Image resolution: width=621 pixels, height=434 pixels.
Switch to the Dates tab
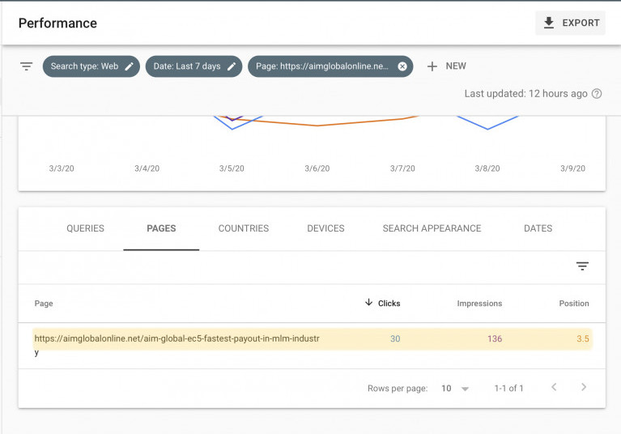coord(538,228)
